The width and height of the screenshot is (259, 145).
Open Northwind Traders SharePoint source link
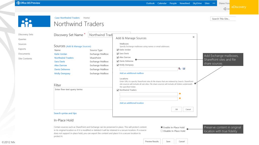pyautogui.click(x=64, y=58)
